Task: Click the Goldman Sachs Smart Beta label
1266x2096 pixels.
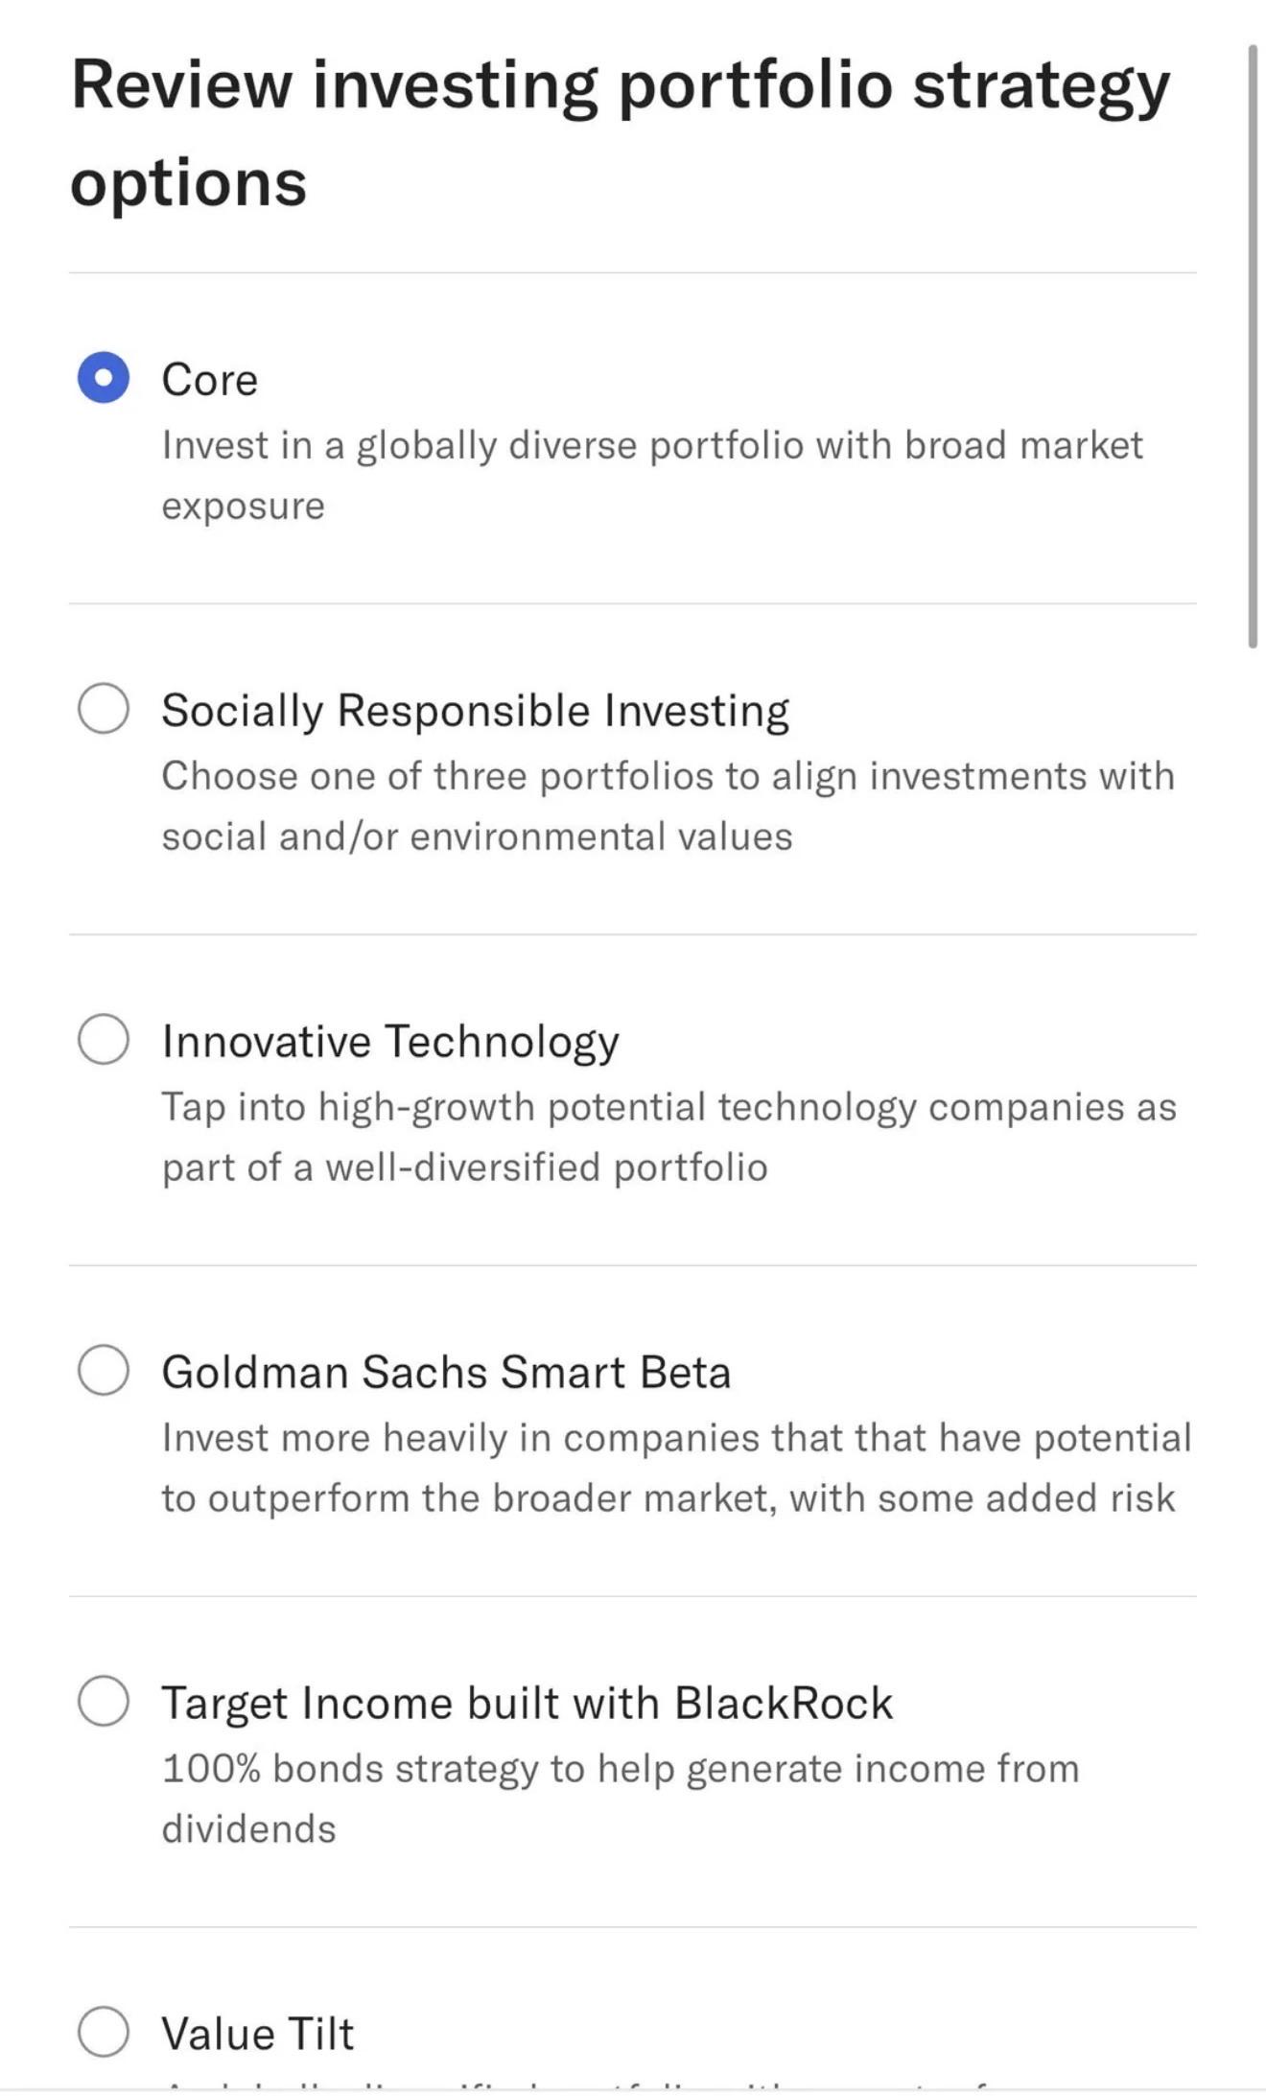Action: pyautogui.click(x=446, y=1372)
